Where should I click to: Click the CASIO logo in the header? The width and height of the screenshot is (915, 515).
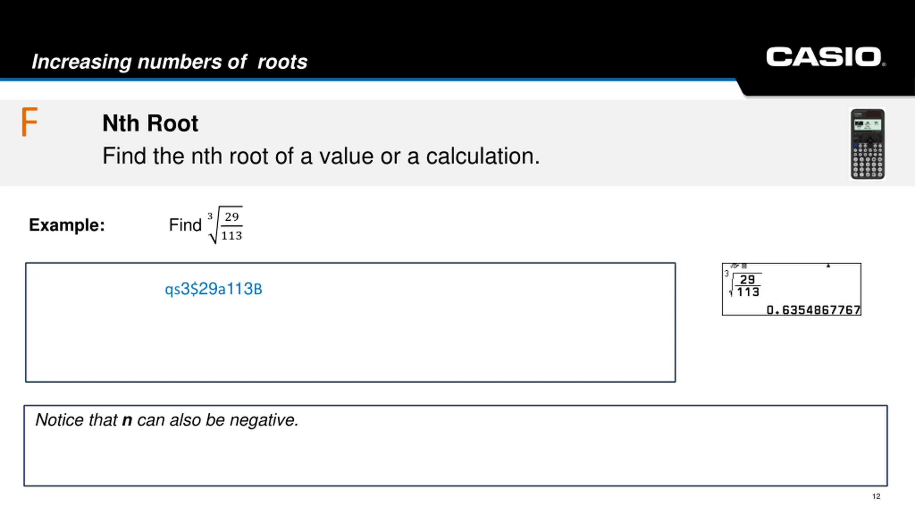826,57
